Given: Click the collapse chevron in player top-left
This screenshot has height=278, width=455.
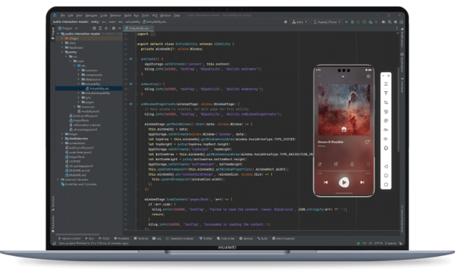Looking at the screenshot, I should tap(319, 76).
